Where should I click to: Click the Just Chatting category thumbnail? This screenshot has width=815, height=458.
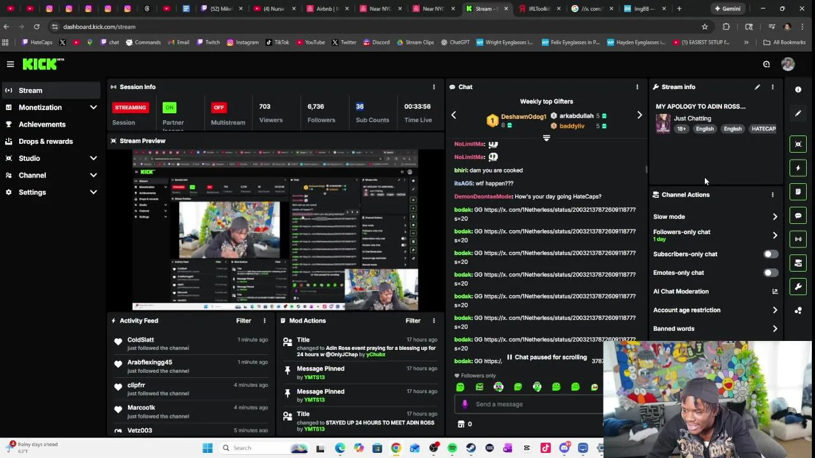click(x=663, y=123)
